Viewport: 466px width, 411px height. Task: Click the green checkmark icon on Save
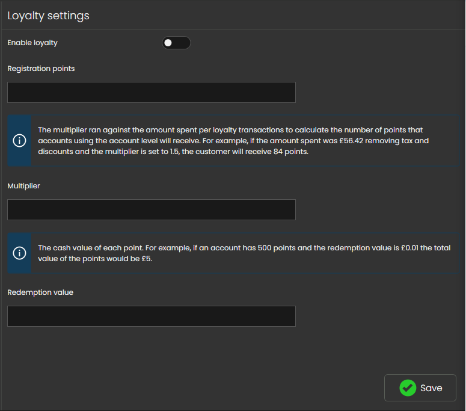(x=408, y=388)
